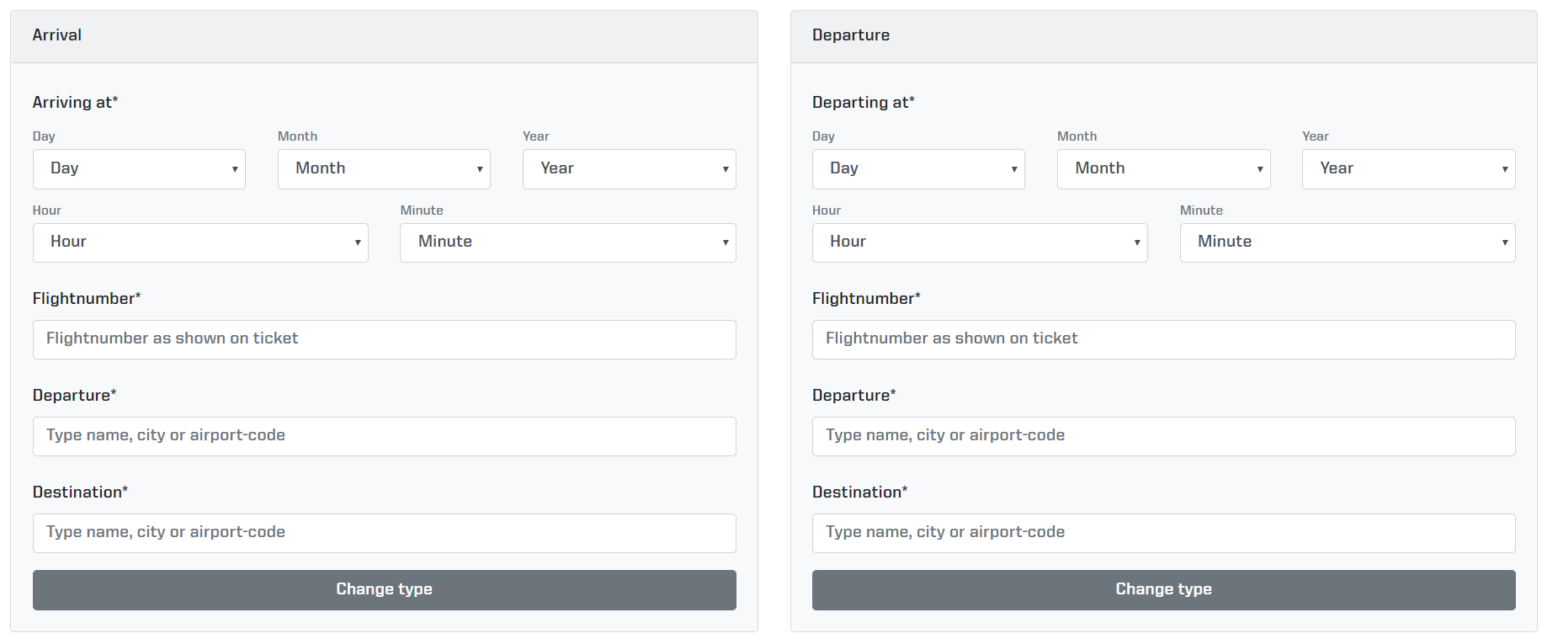Open the Departure Day dropdown
This screenshot has width=1542, height=639.
pyautogui.click(x=918, y=169)
